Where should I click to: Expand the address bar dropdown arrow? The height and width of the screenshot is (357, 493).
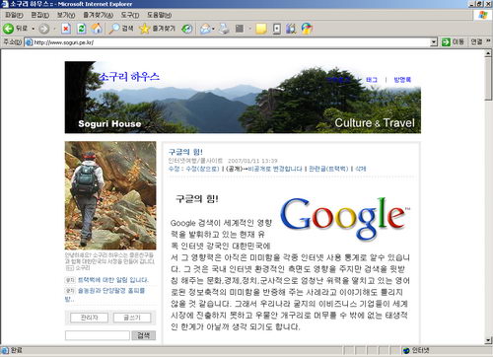434,42
